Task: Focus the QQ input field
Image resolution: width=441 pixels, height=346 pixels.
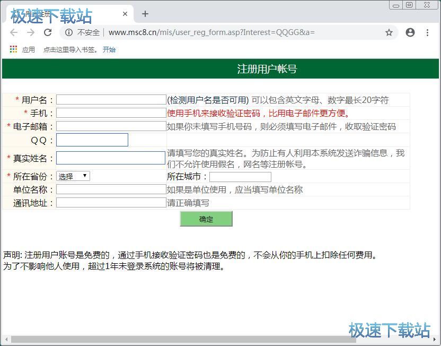Action: 92,140
